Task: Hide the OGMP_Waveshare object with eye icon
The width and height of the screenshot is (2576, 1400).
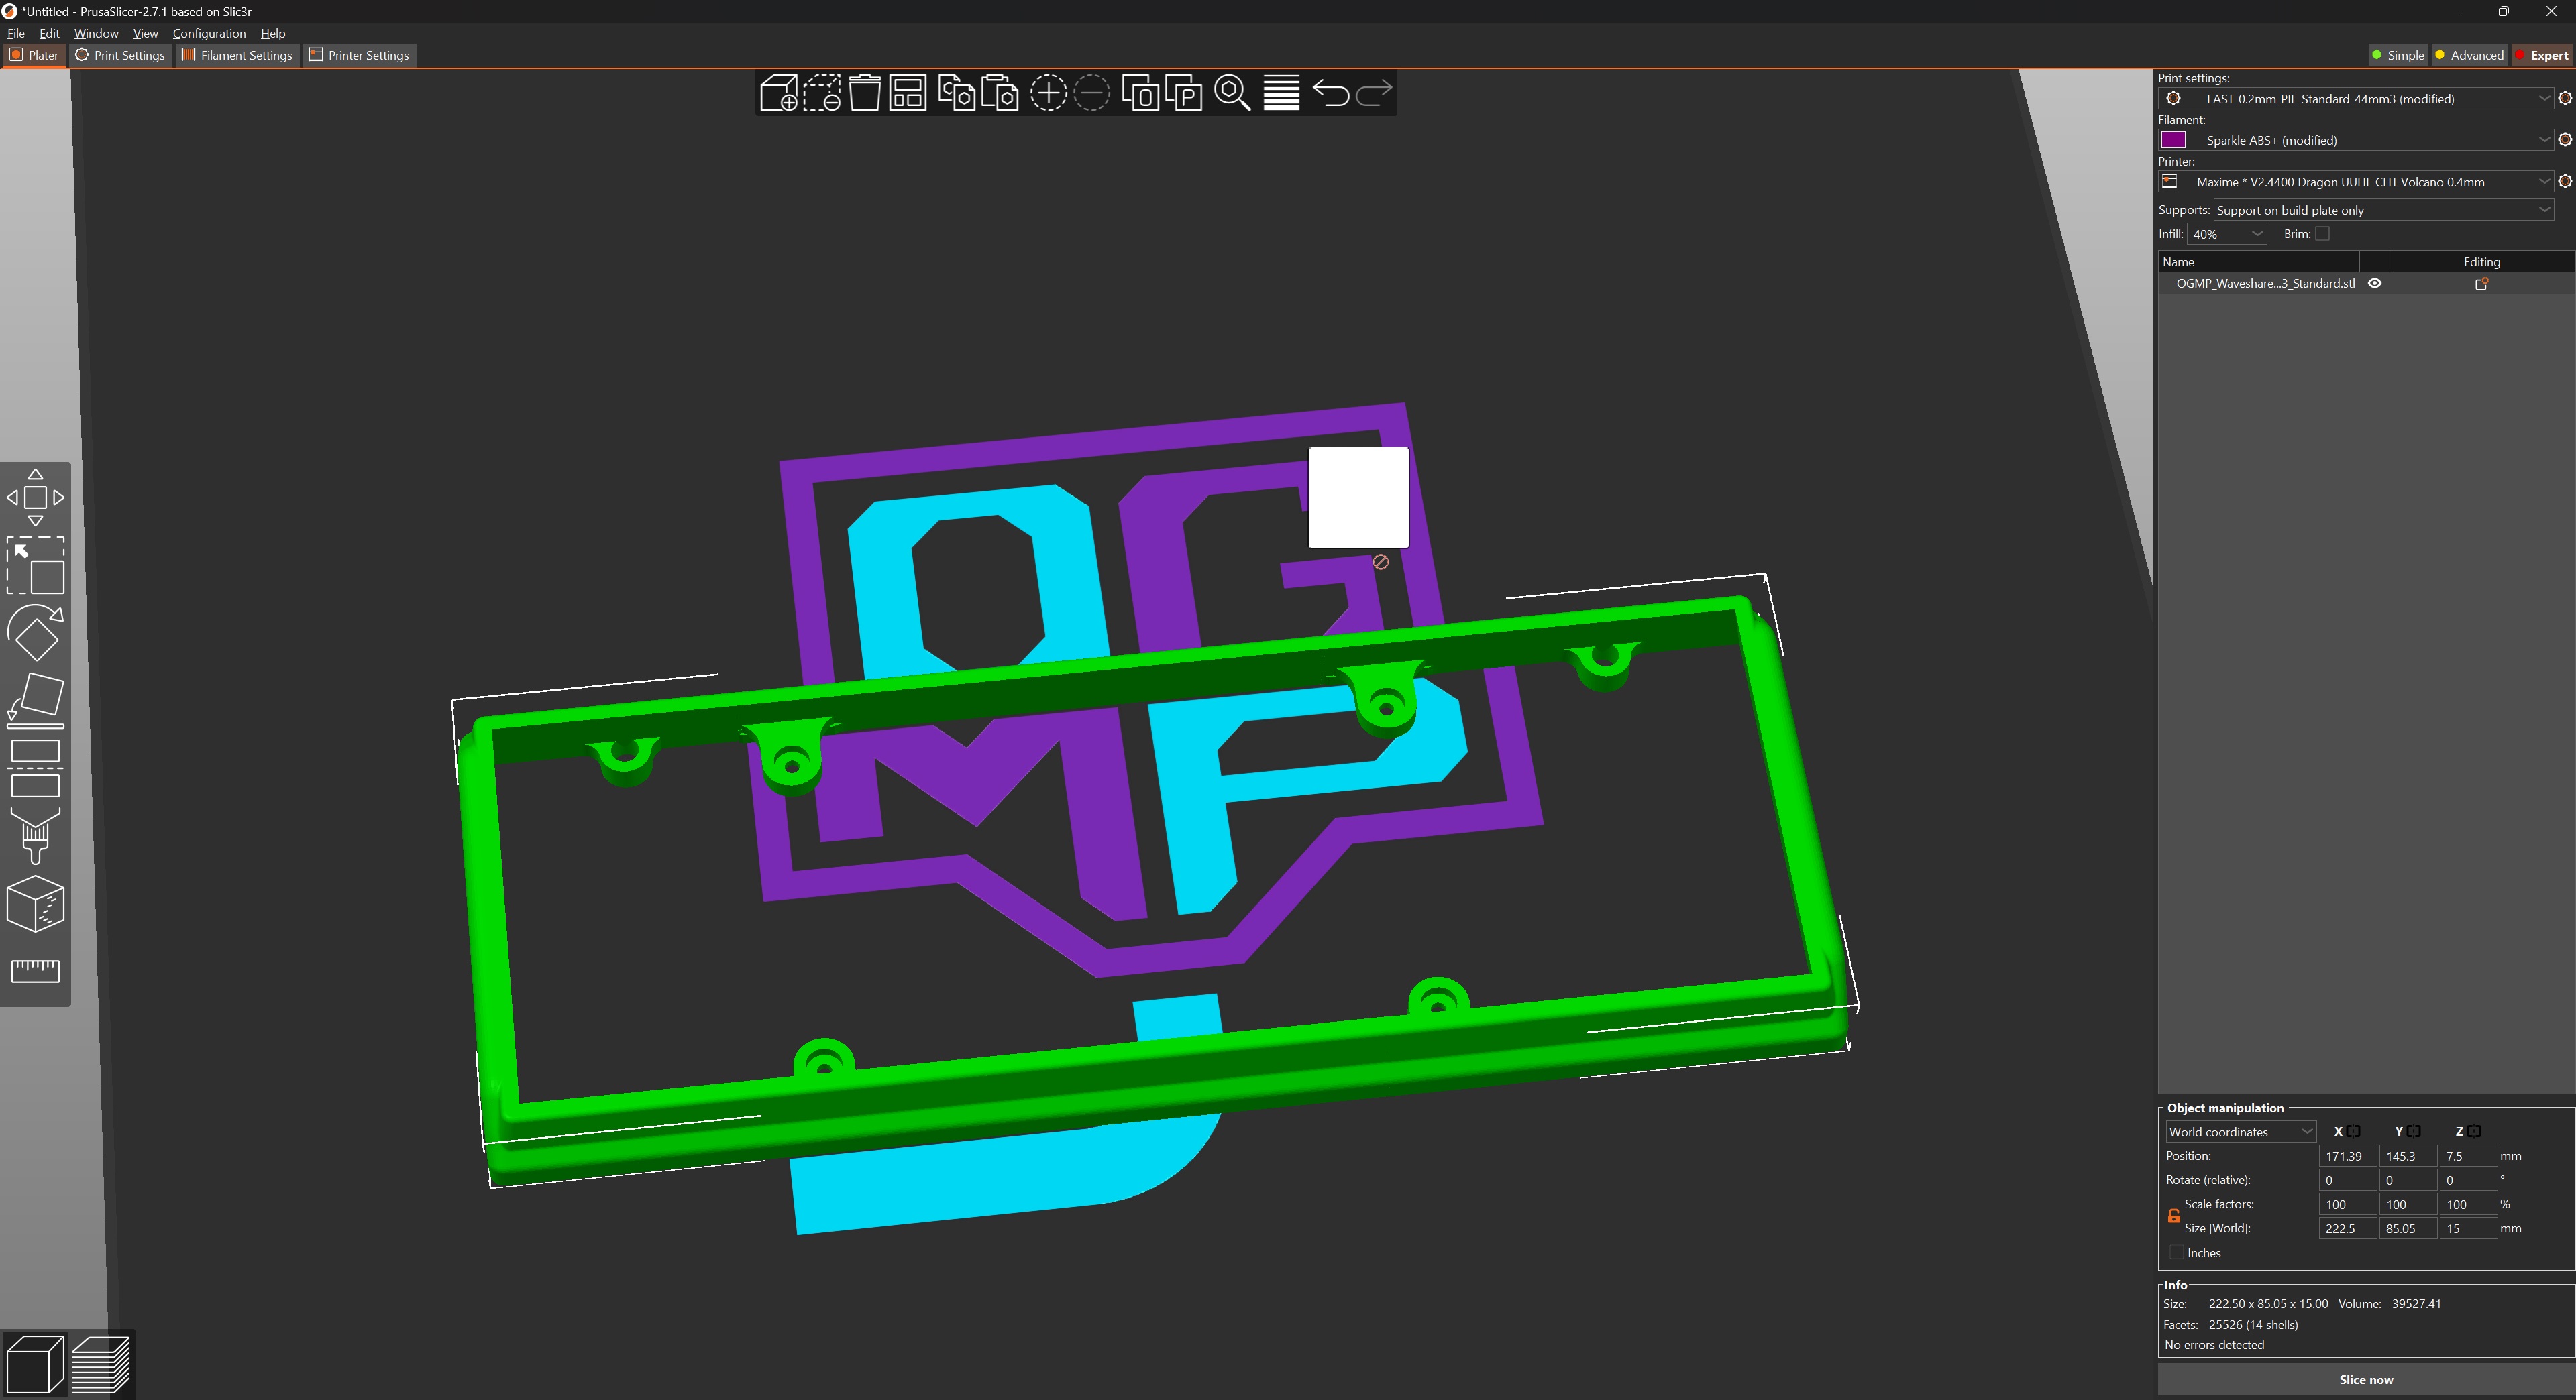Action: (x=2374, y=284)
